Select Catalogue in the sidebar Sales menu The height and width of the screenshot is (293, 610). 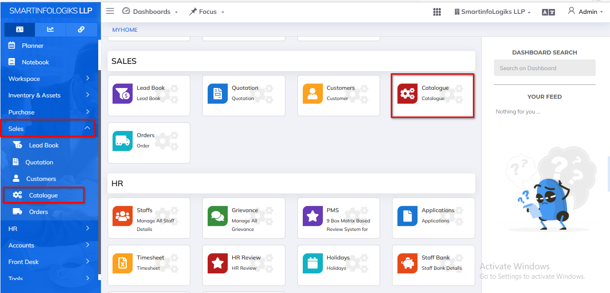pyautogui.click(x=43, y=195)
